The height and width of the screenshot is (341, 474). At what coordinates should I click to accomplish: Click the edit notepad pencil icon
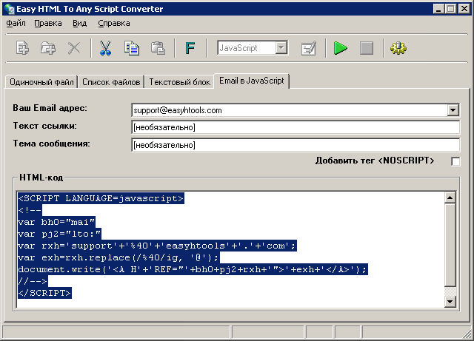click(309, 48)
